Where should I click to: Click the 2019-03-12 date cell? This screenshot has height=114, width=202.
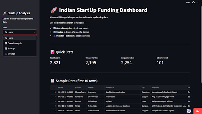click(x=65, y=92)
